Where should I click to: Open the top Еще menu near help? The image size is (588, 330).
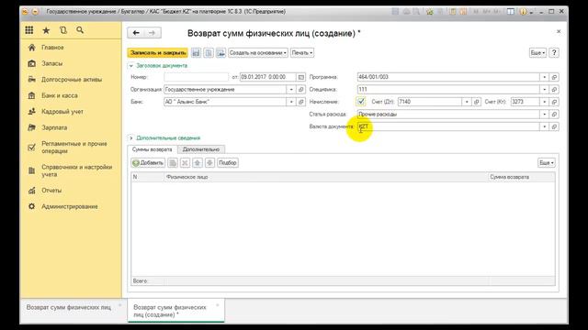tap(537, 53)
